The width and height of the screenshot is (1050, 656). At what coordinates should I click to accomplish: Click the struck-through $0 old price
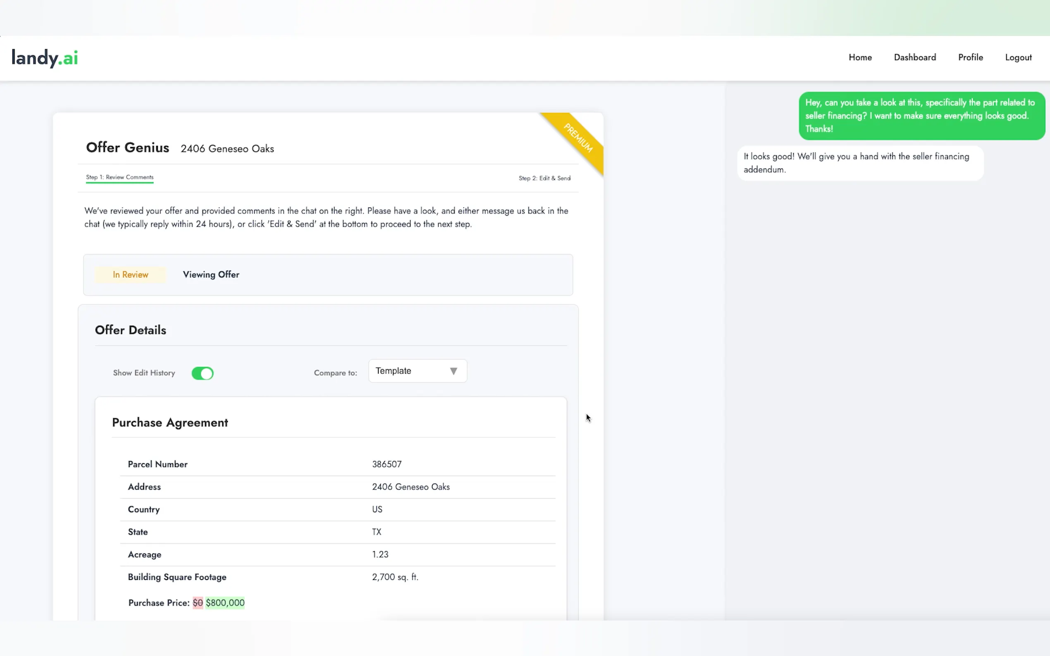click(198, 603)
